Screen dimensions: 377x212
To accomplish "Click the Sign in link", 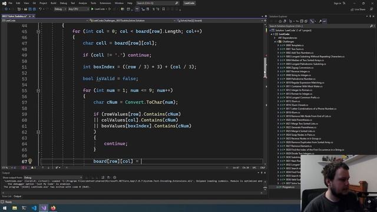I will click(338, 3).
